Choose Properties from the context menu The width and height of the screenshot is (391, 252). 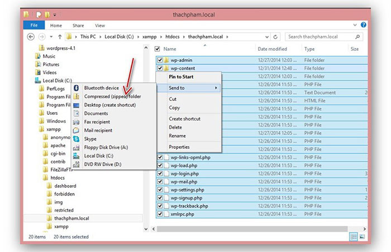pos(179,147)
